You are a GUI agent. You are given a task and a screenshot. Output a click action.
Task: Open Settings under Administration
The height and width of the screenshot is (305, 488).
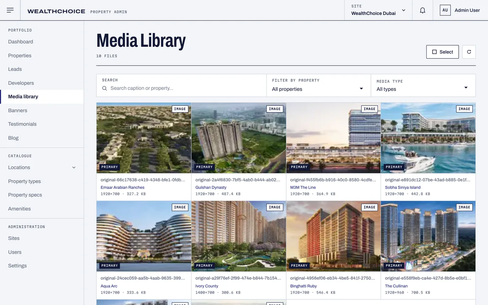tap(42, 266)
